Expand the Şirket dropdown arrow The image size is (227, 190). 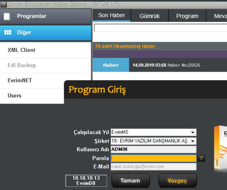pos(193,141)
